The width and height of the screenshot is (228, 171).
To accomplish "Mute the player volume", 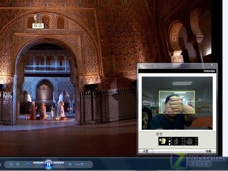I will point(69,165).
